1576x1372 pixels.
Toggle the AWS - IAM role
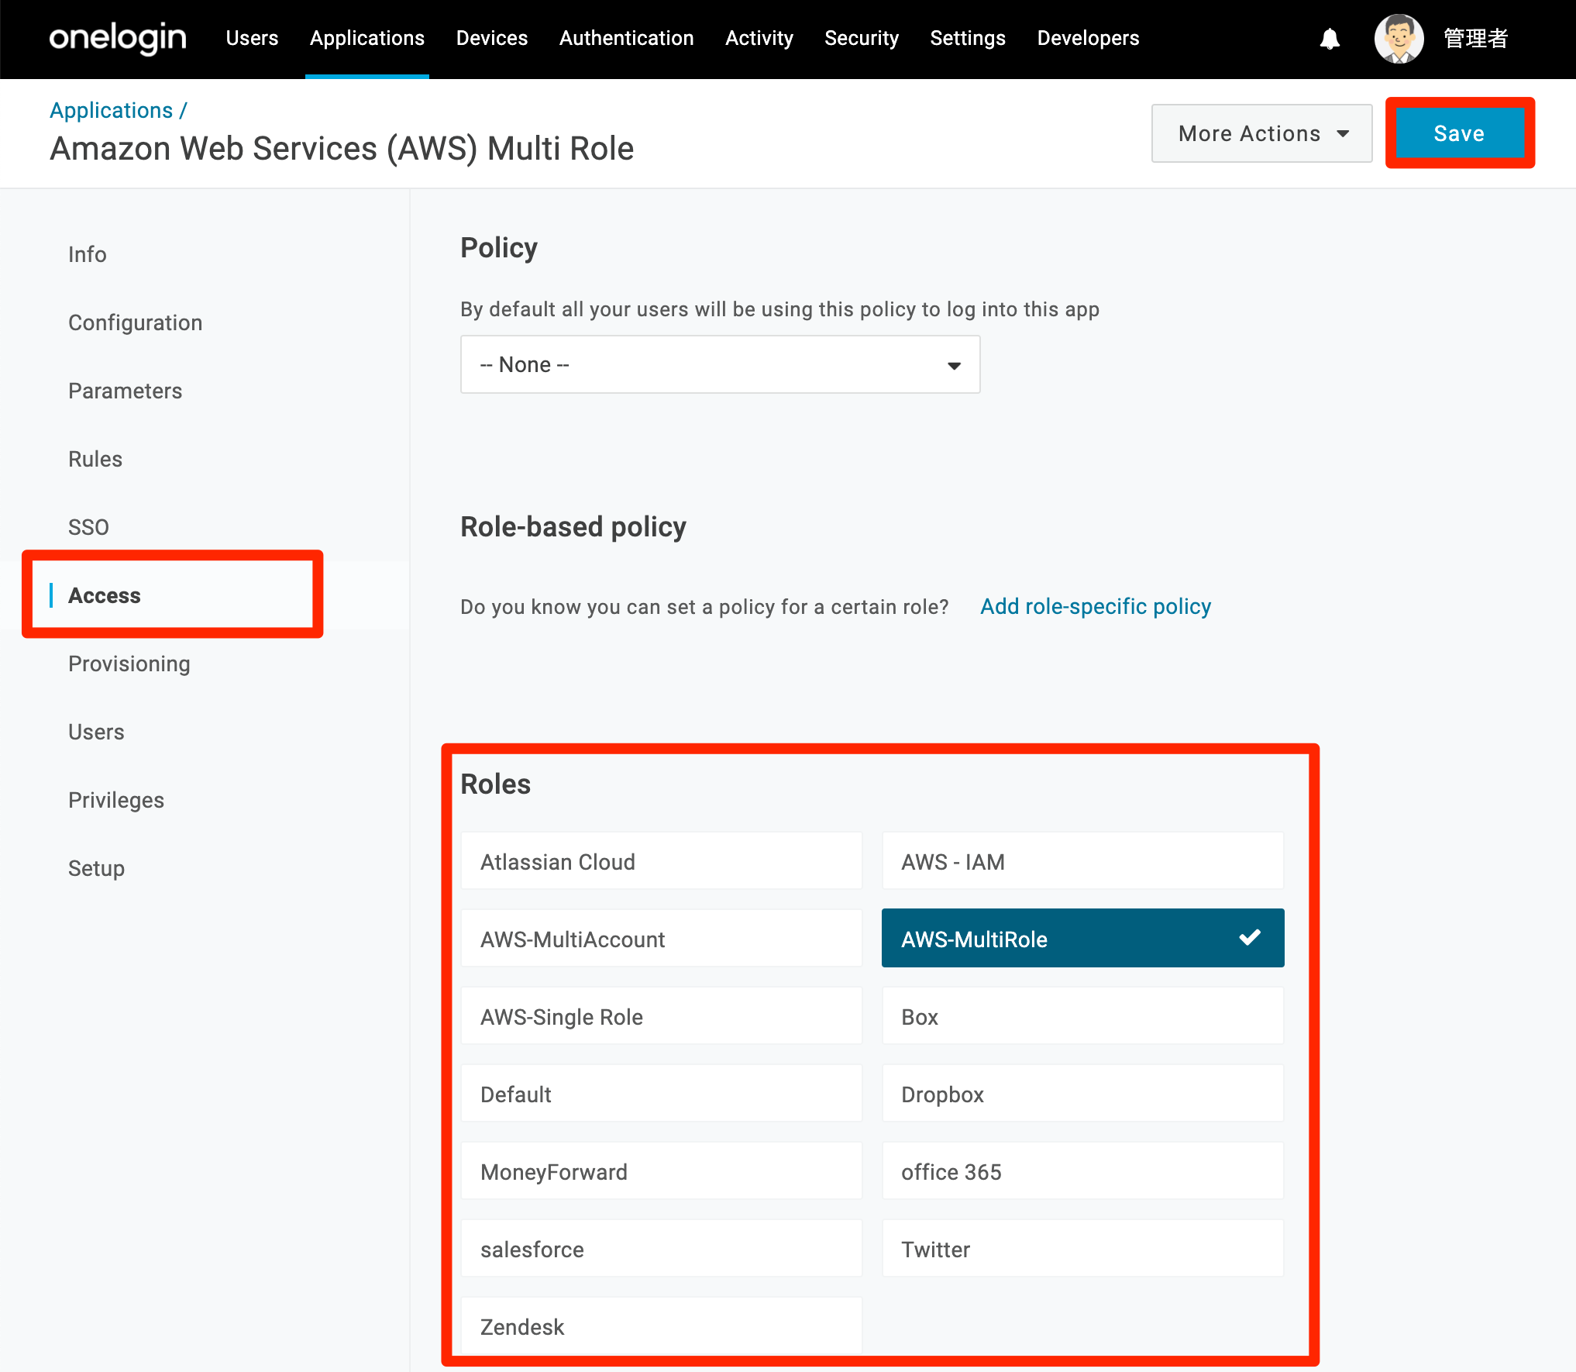[1082, 861]
